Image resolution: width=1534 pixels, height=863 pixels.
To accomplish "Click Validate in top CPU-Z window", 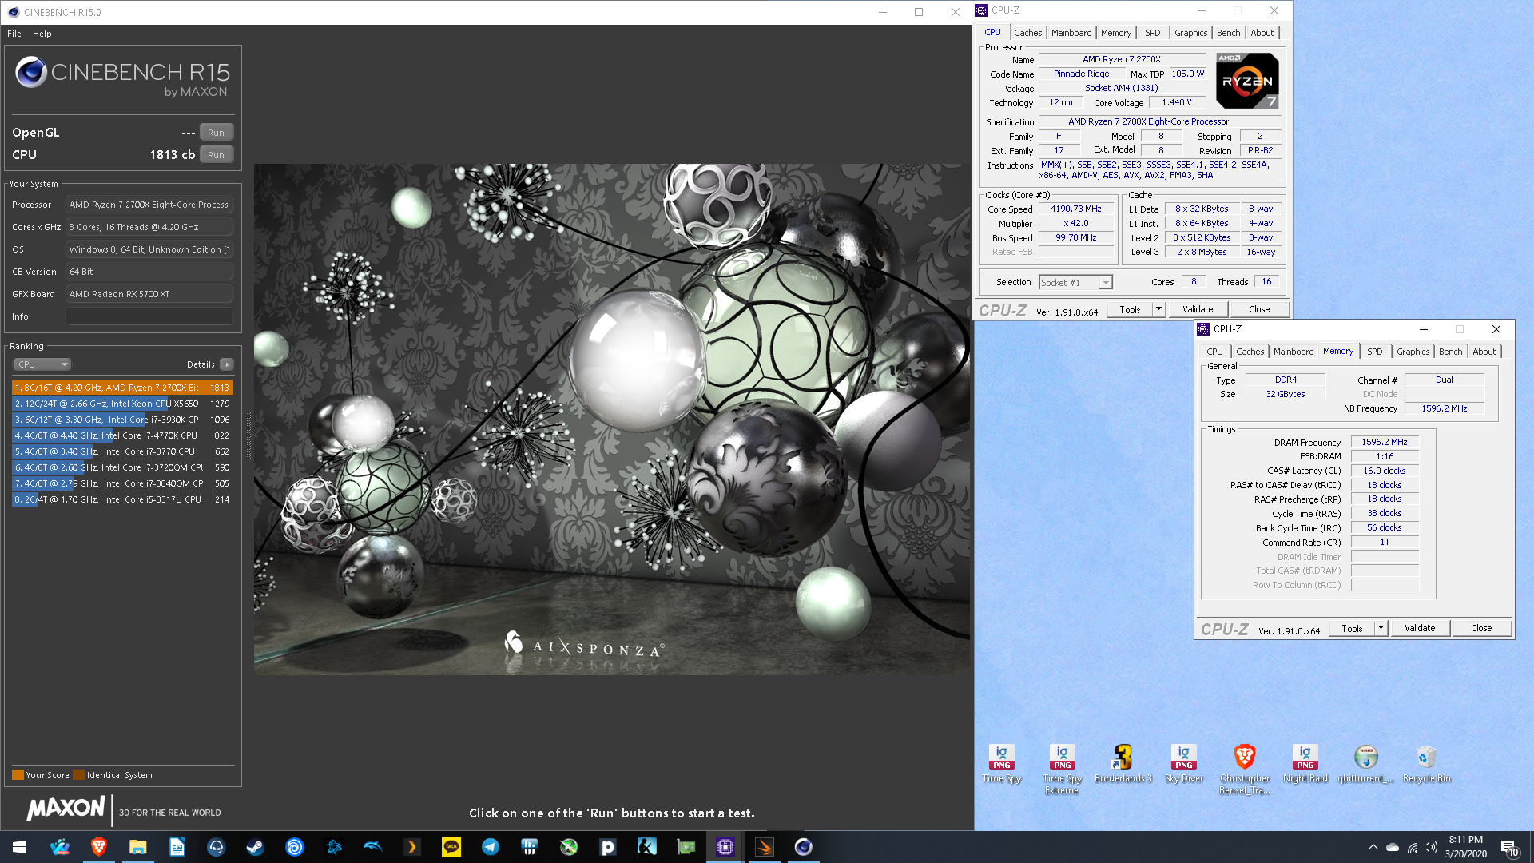I will 1198,309.
